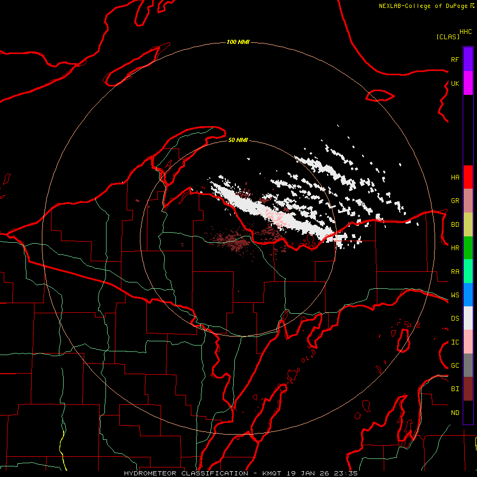Click the UK legend label

click(x=455, y=83)
